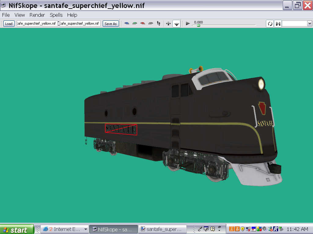This screenshot has height=234, width=313.
Task: Click the blue R tray icon
Action: pyautogui.click(x=276, y=229)
